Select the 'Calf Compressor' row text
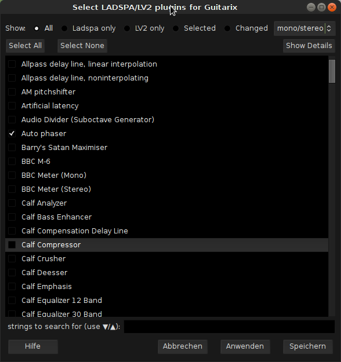Image resolution: width=341 pixels, height=362 pixels. pos(51,245)
